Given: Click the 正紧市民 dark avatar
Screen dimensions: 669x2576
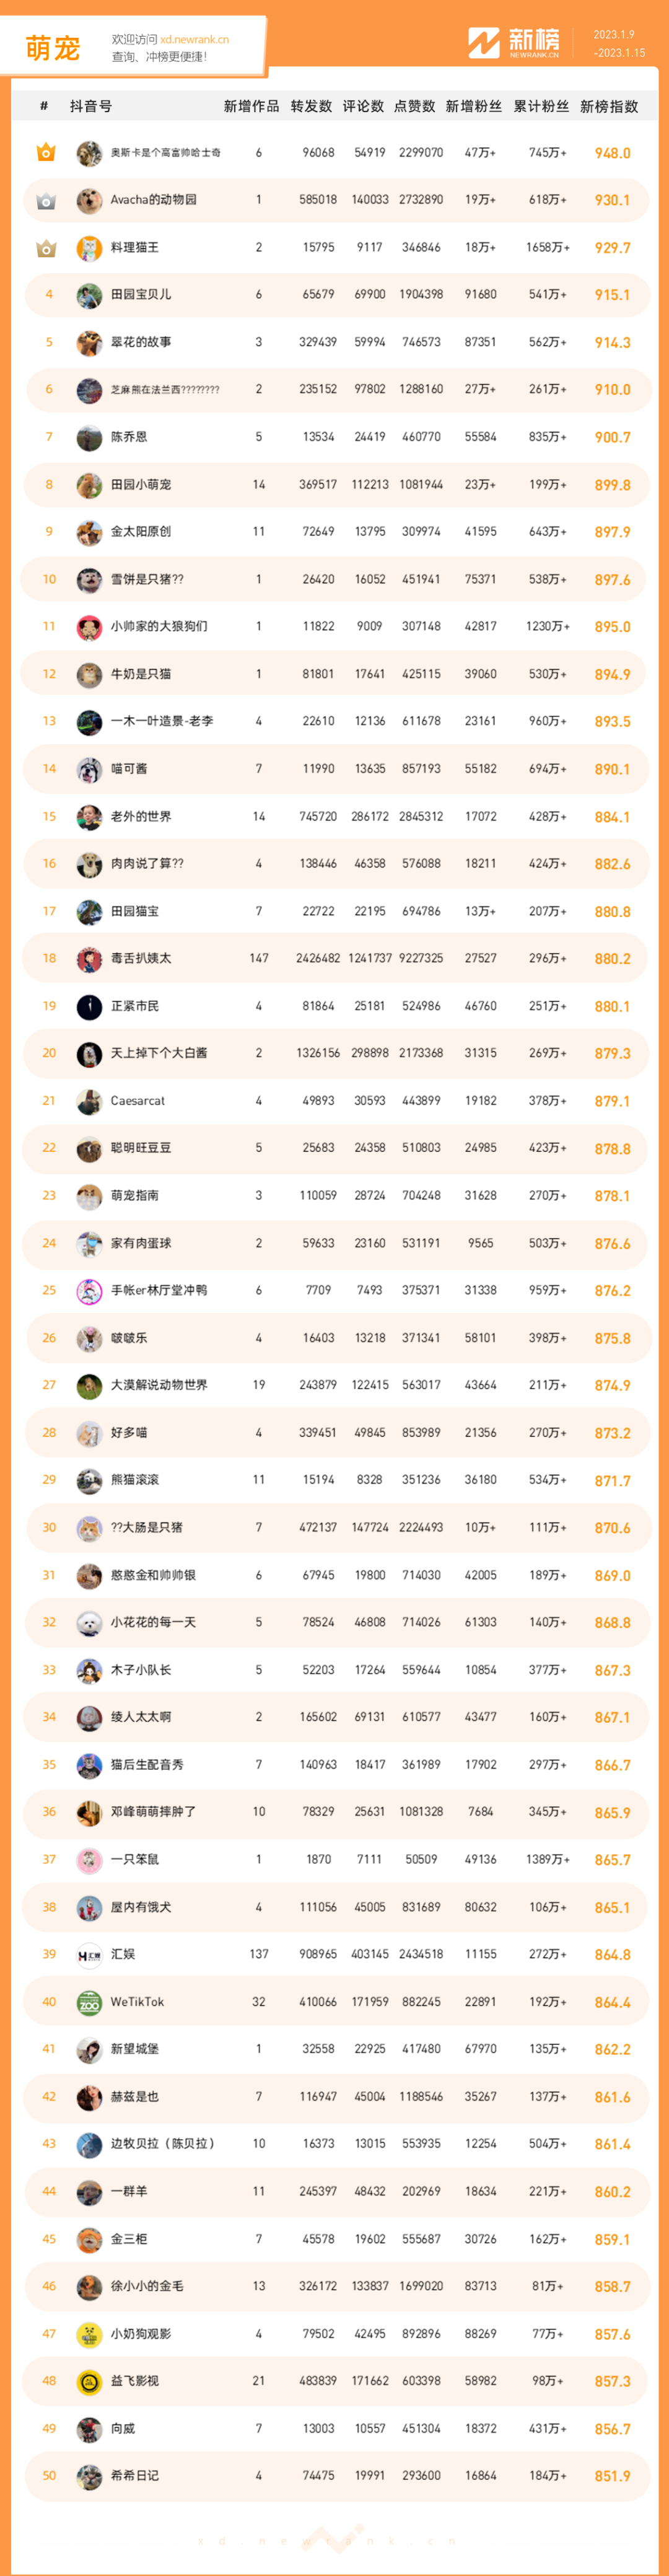Looking at the screenshot, I should click(x=89, y=1006).
